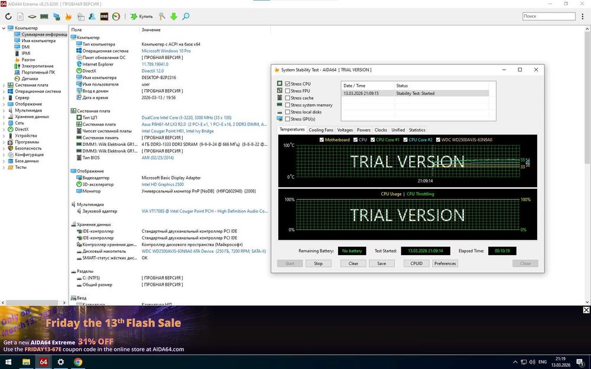
Task: Toggle CPU Core #2 graph checkbox
Action: (x=405, y=140)
